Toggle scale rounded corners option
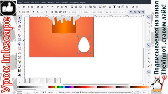Image resolution: width=168 pixels, height=94 pixels. tap(135, 12)
